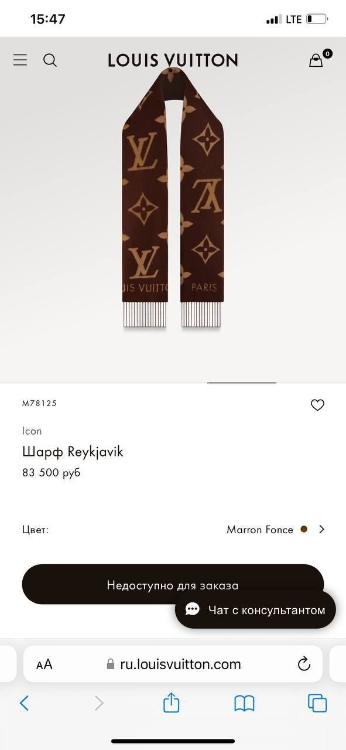Open the chat with consultant bubble icon

[x=193, y=609]
